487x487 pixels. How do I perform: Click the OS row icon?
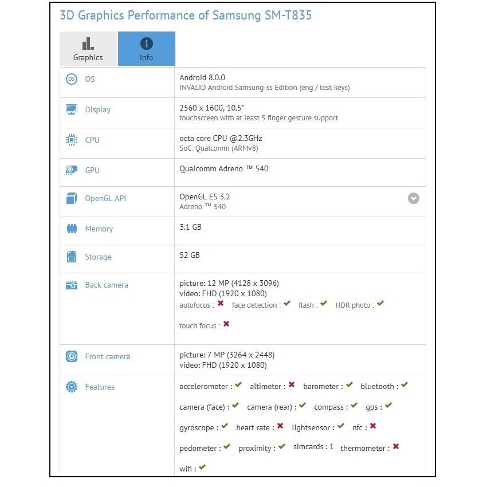[x=72, y=79]
